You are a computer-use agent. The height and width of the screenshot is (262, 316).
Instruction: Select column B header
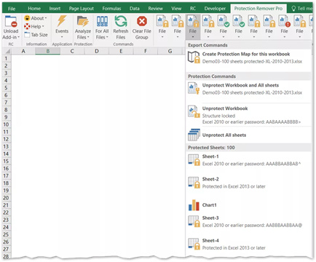(x=48, y=51)
